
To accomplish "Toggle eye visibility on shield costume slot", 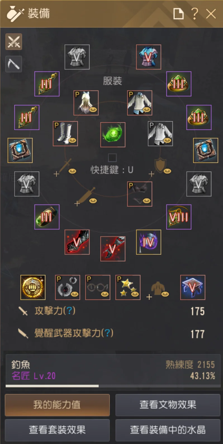I will point(167,171).
